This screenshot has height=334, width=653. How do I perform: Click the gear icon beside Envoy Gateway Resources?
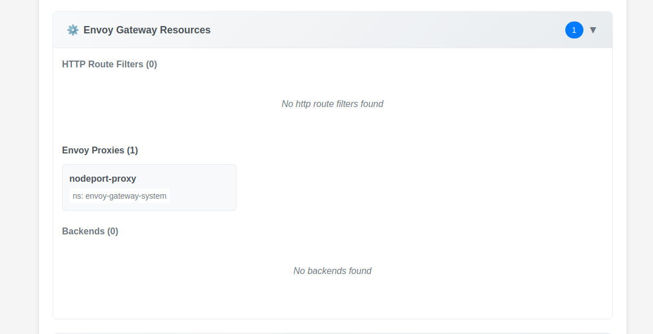pyautogui.click(x=72, y=30)
